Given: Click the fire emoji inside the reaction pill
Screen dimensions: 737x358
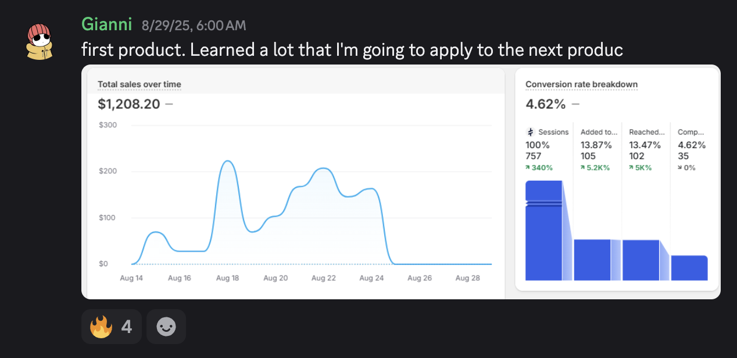Looking at the screenshot, I should 102,326.
